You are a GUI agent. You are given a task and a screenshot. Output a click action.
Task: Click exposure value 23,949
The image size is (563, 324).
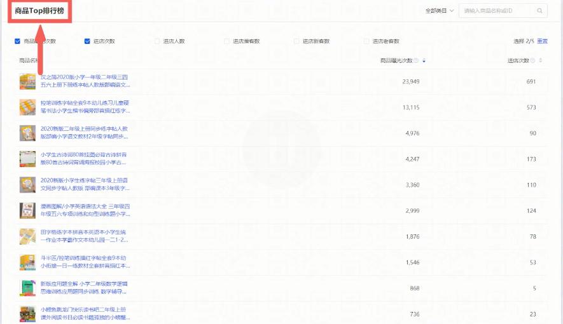click(x=411, y=82)
